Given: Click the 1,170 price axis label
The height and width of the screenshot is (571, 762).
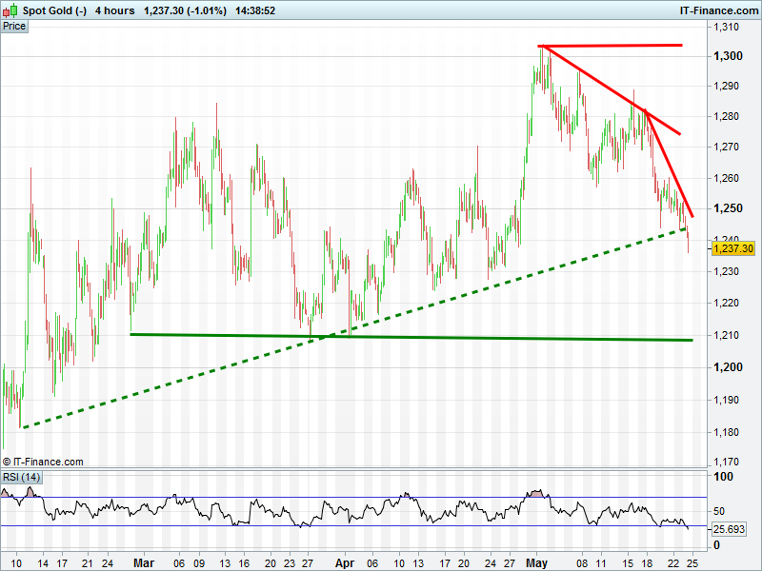Looking at the screenshot, I should 726,462.
